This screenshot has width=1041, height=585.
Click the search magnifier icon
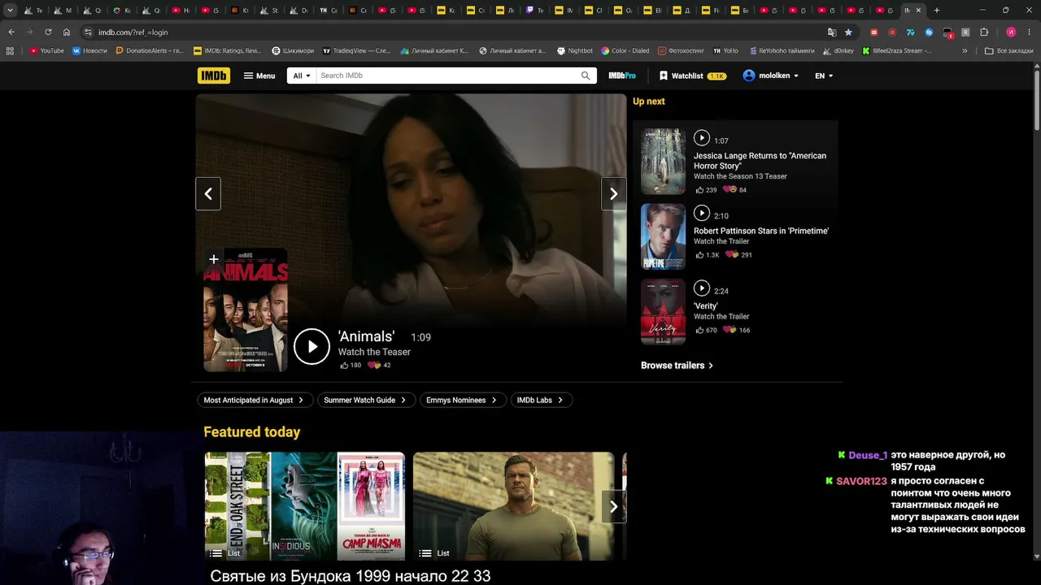[x=586, y=76]
